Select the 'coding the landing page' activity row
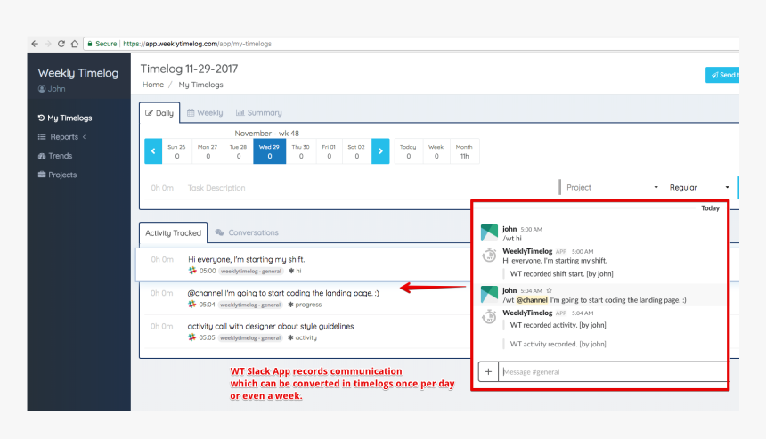This screenshot has height=439, width=766. [304, 298]
